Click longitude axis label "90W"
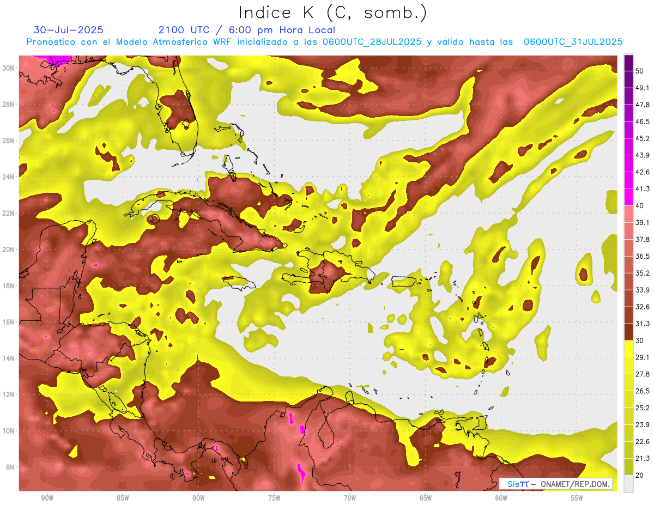The width and height of the screenshot is (654, 505). pyautogui.click(x=47, y=498)
